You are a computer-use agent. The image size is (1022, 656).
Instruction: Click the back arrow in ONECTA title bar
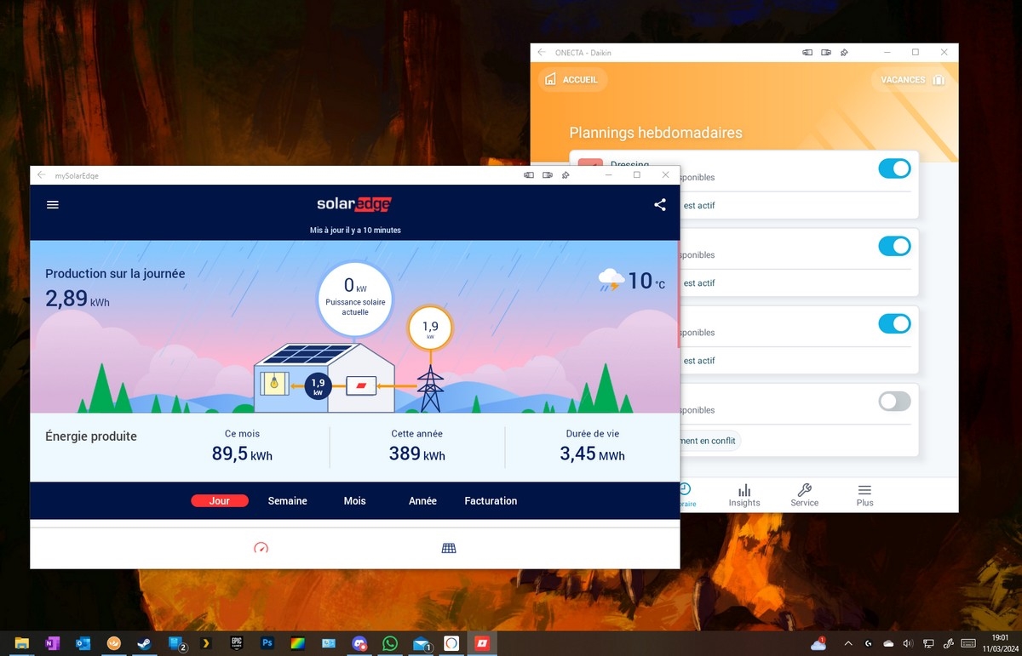click(x=542, y=53)
